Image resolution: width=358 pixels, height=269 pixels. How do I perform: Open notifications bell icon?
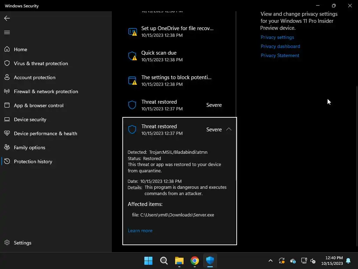(x=349, y=261)
